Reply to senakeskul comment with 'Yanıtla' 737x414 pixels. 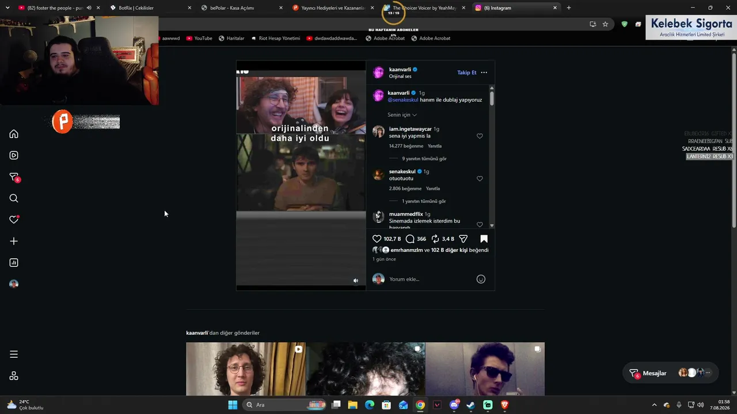[433, 189]
